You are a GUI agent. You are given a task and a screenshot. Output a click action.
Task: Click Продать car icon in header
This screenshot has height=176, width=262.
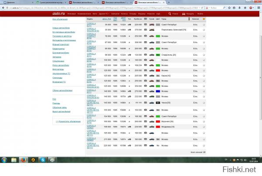click(x=184, y=14)
